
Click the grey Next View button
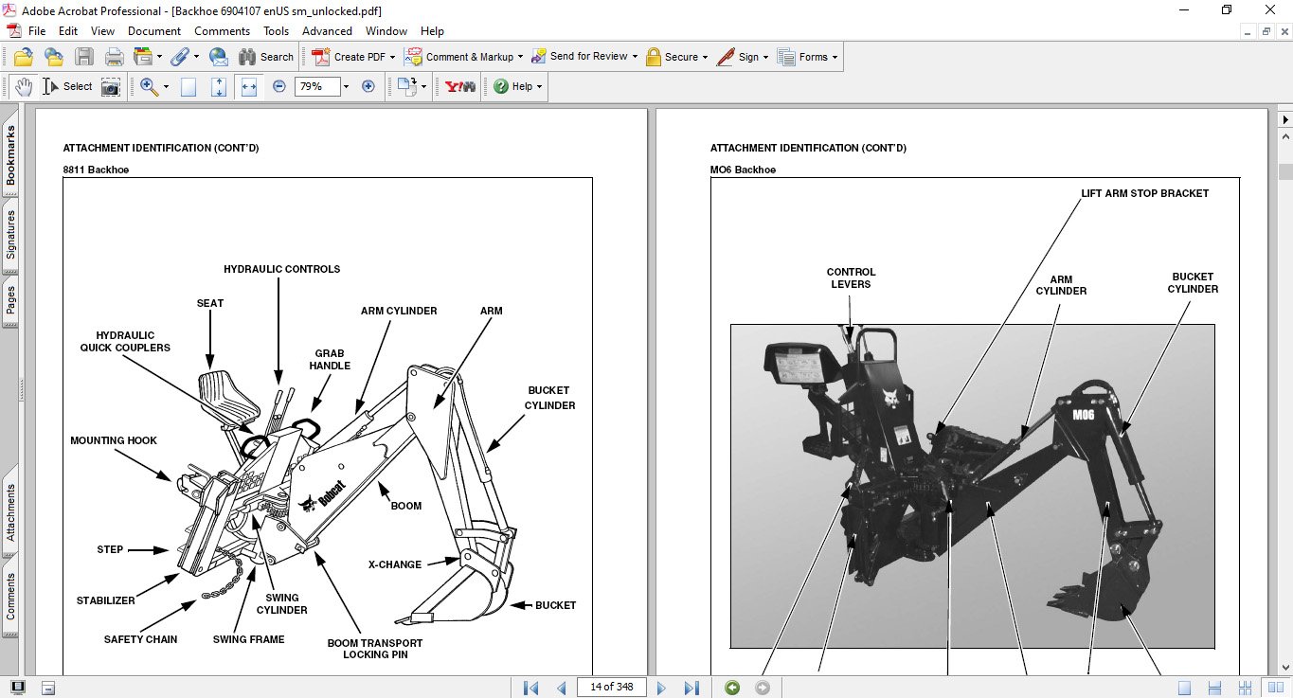763,688
